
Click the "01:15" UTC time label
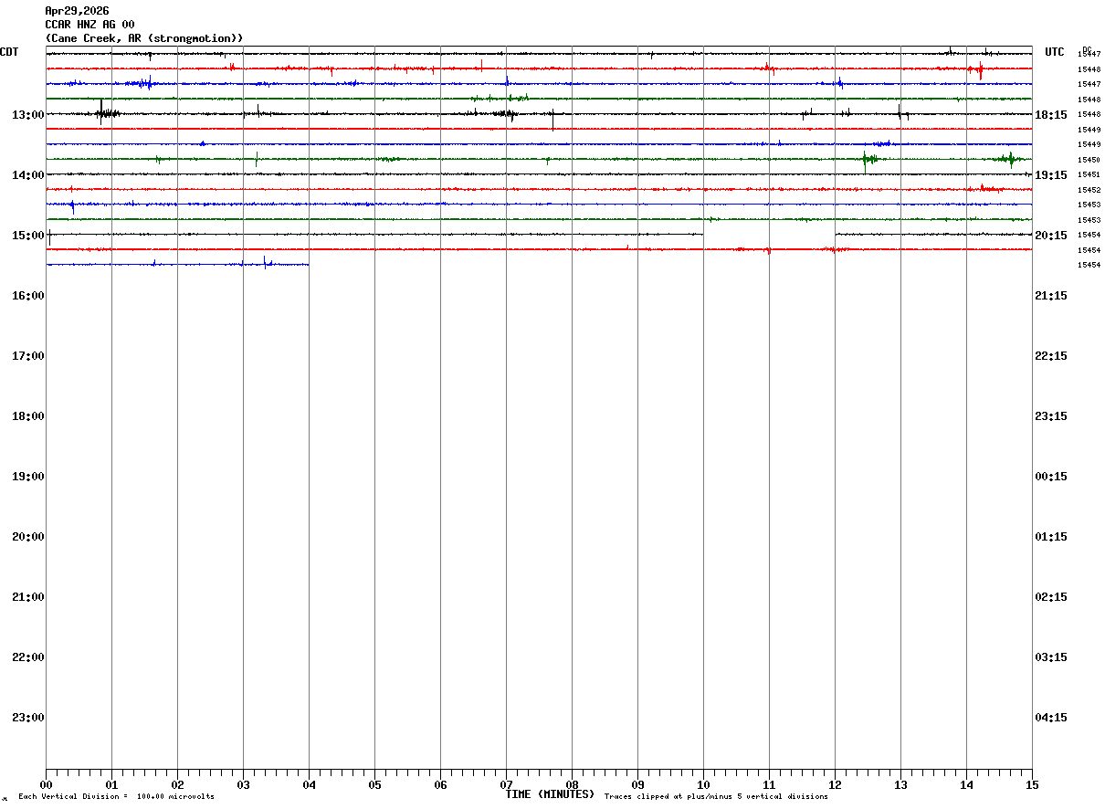(x=1051, y=536)
